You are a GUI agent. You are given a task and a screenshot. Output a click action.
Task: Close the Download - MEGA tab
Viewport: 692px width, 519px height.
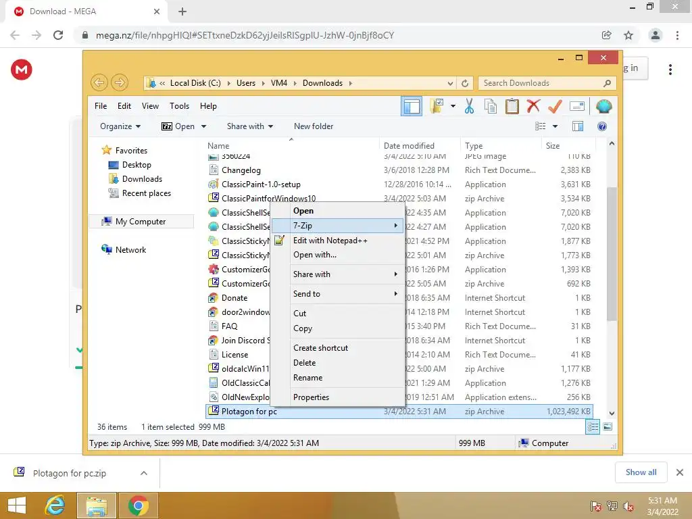(157, 11)
